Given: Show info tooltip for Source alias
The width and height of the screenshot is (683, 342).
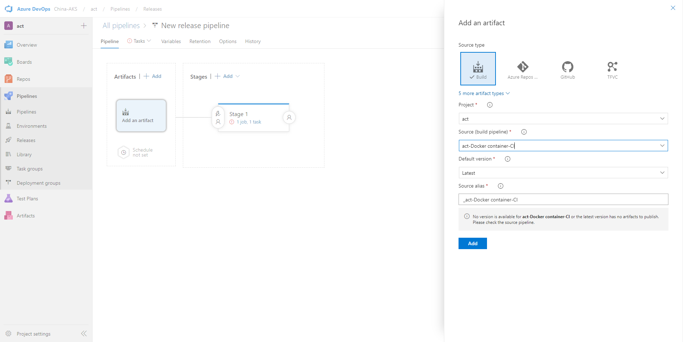Looking at the screenshot, I should click(x=501, y=186).
